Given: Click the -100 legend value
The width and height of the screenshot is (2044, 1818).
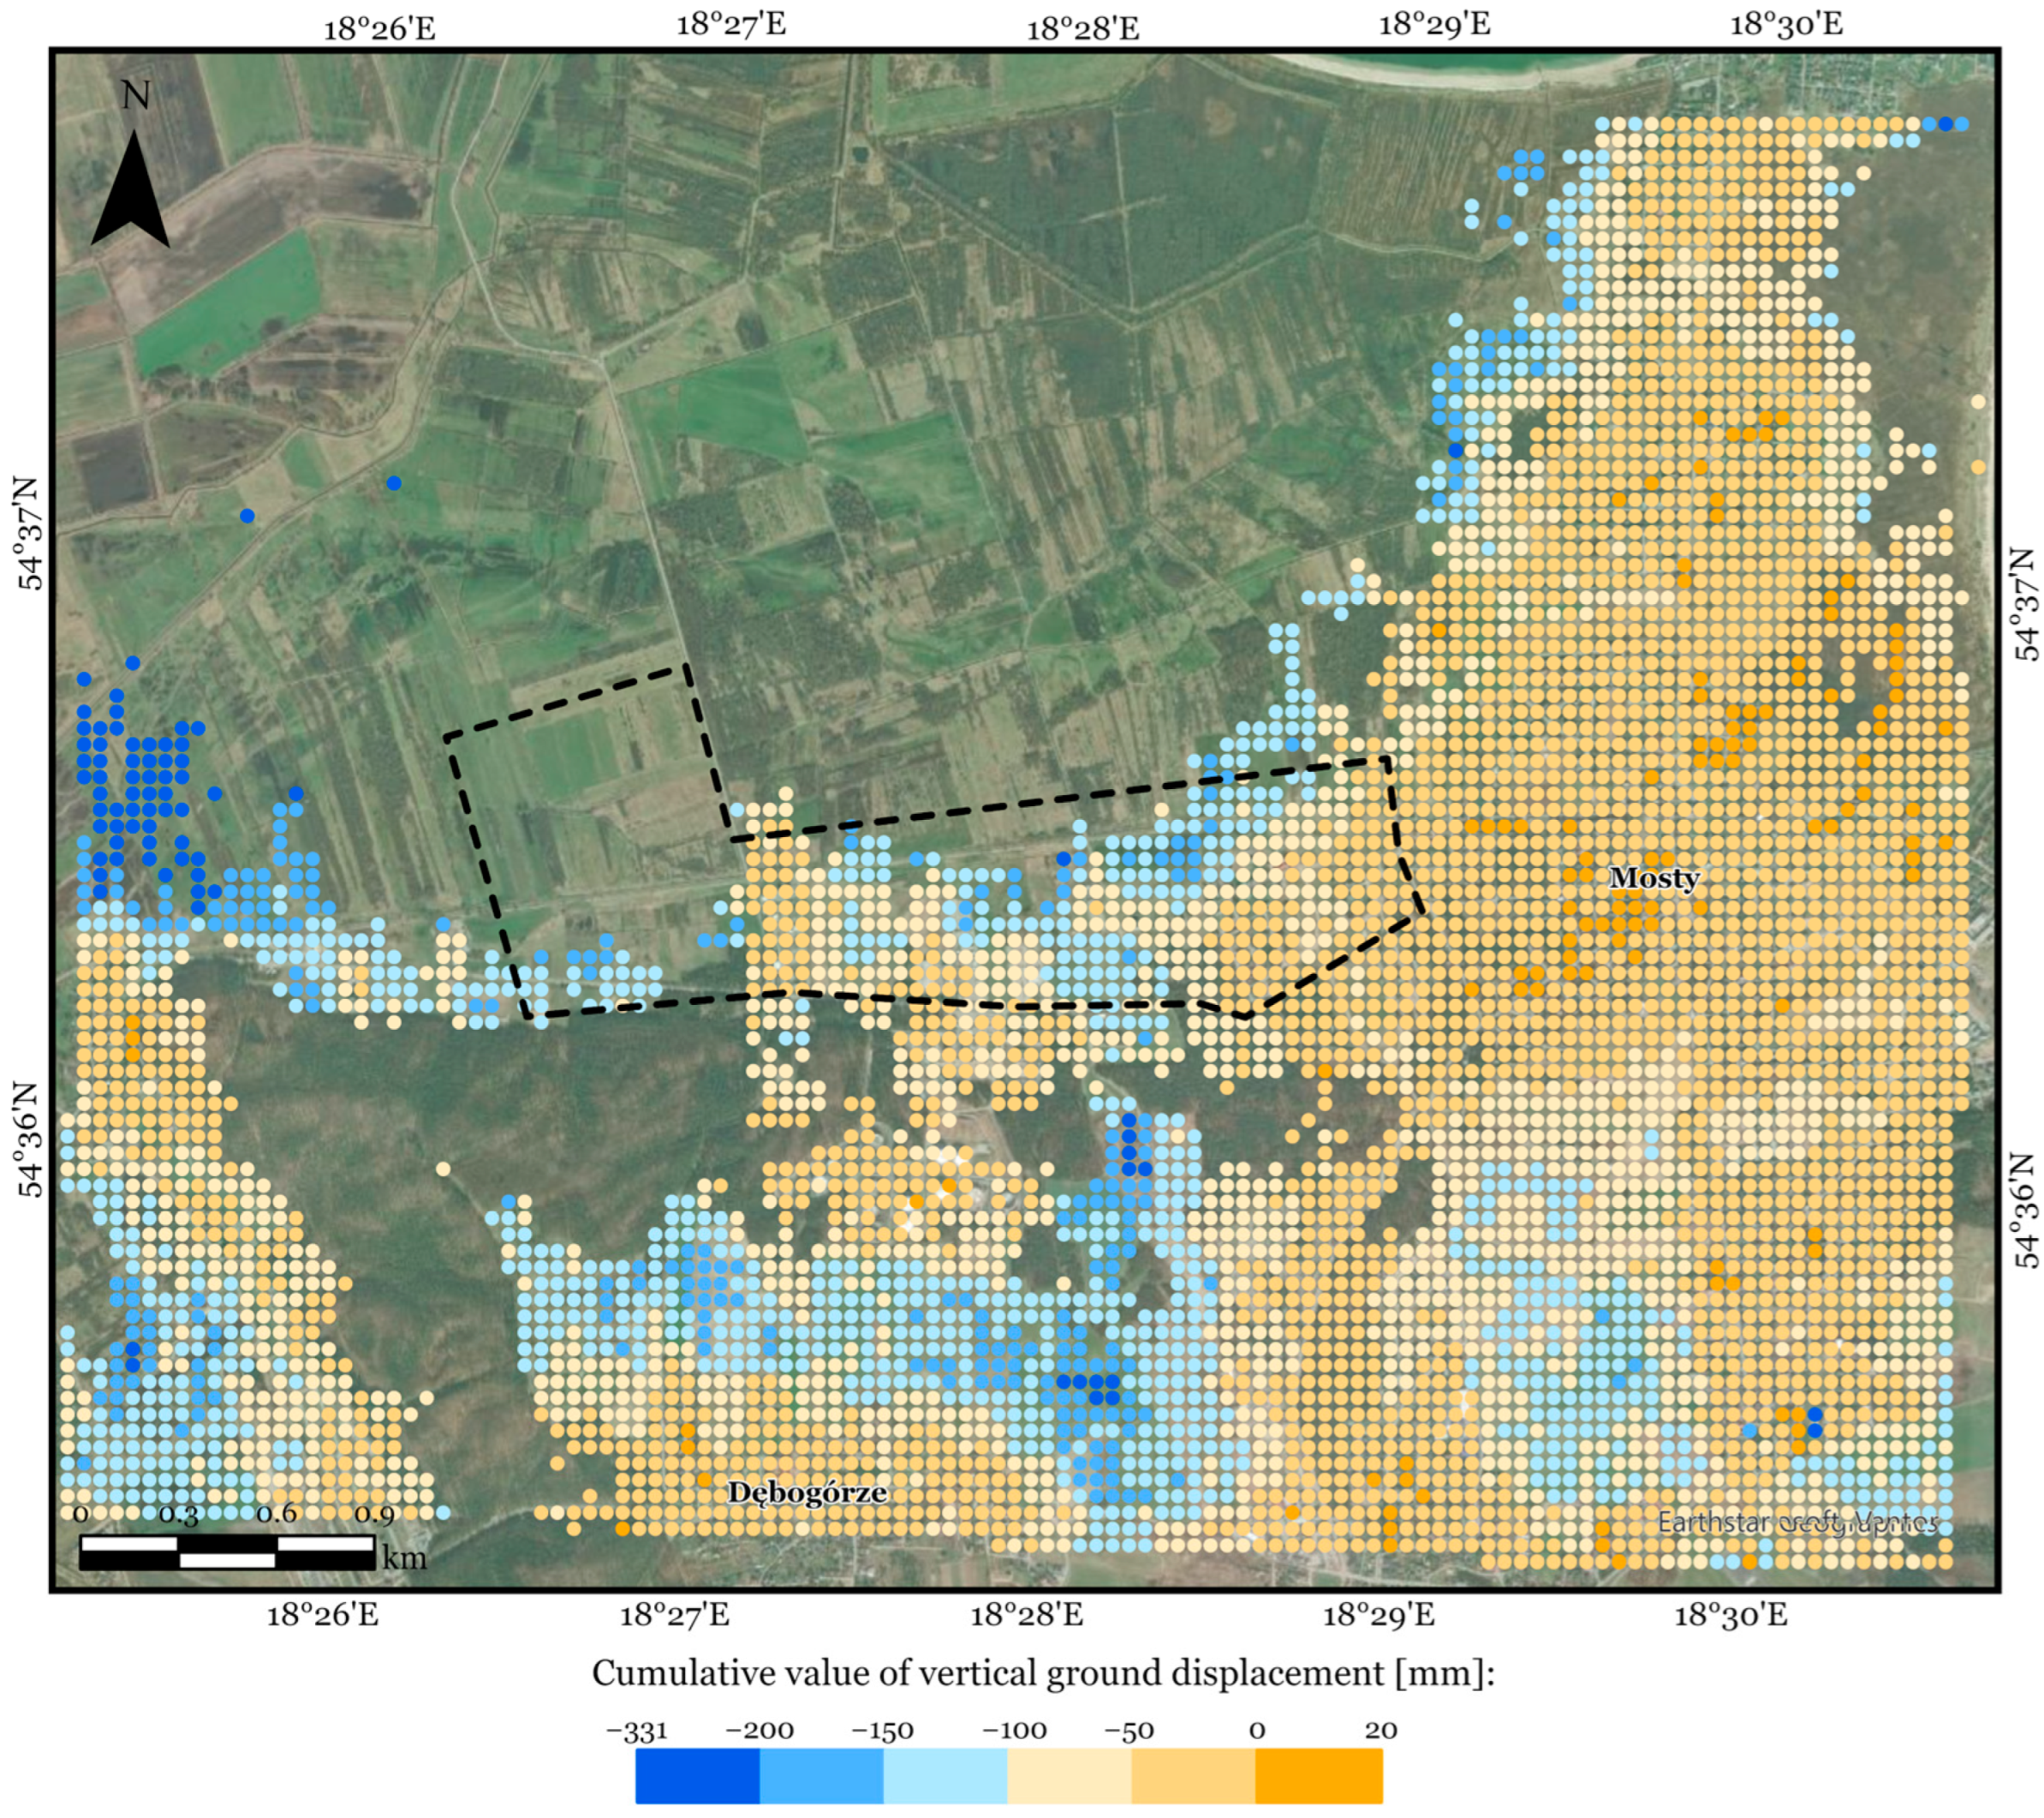Looking at the screenshot, I should point(1014,1731).
